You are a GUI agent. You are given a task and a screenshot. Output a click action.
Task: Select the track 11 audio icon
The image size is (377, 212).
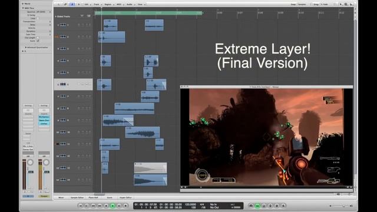coord(63,144)
